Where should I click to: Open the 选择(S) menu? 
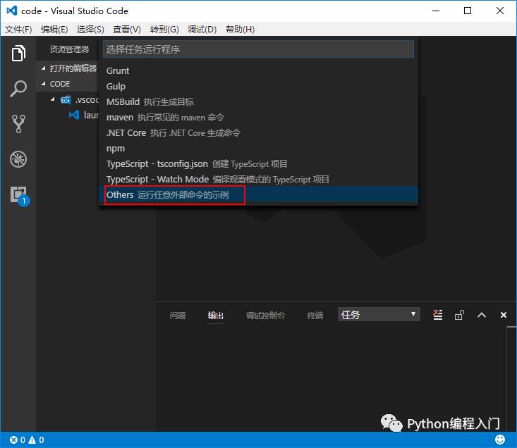[90, 30]
